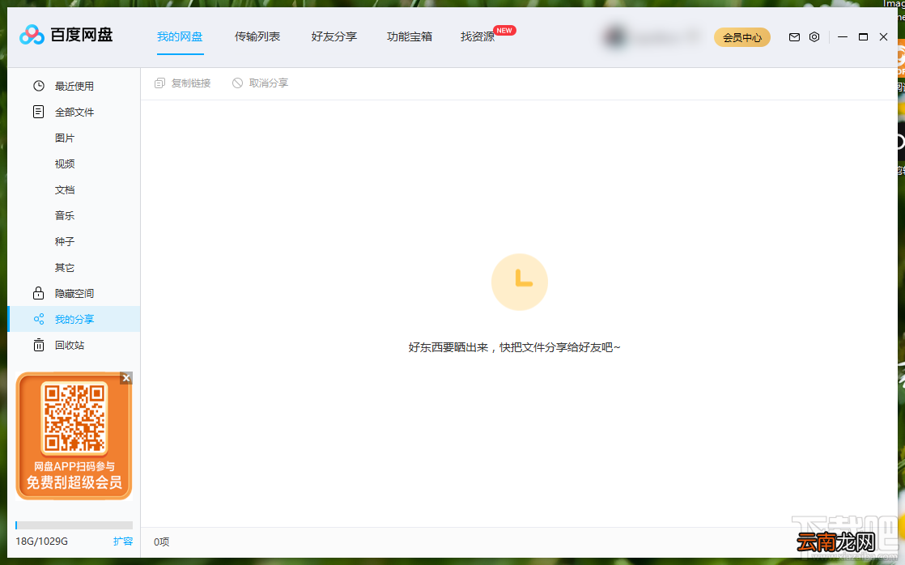Click the clock icon for 最近使用

[x=39, y=86]
